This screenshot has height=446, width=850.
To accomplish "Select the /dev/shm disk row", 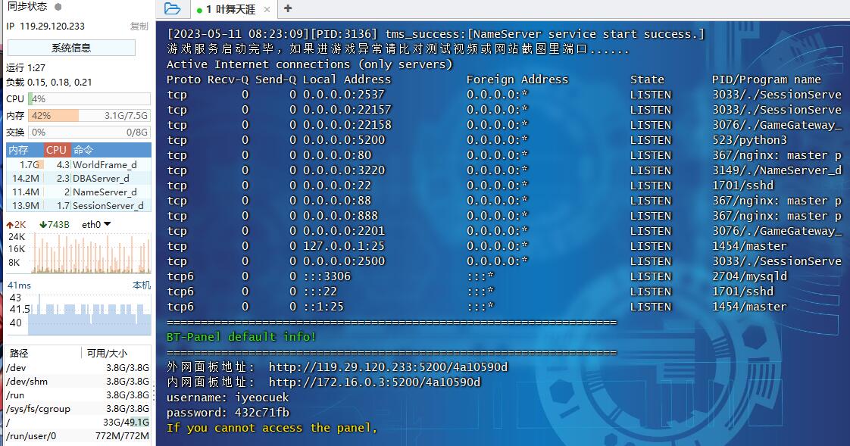I will [x=78, y=382].
